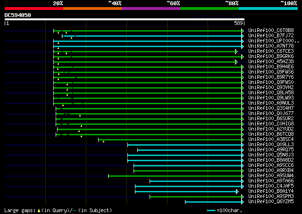Viewport: 302px width, 214px height.
Task: Click the cyan ~100% identity legend segment
Action: point(268,8)
